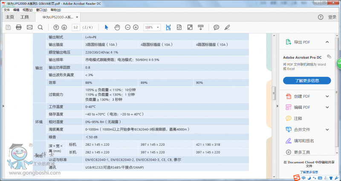
Task: Open More Tools (更多工具) plus icon
Action: [x=289, y=152]
